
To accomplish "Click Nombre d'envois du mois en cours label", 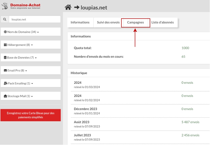I will [99, 57].
